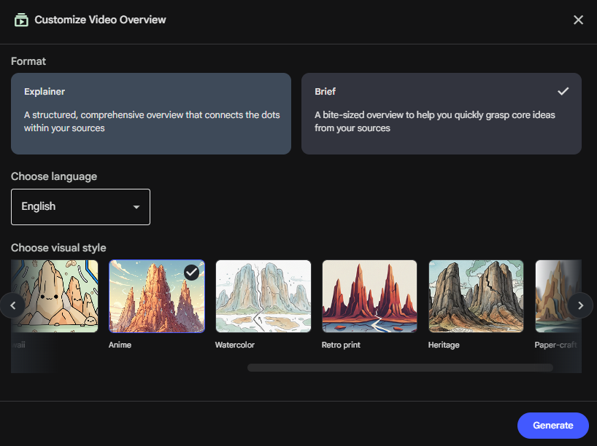Screen dimensions: 597x446
Task: Click the horizontal style scrollbar
Action: pyautogui.click(x=399, y=368)
